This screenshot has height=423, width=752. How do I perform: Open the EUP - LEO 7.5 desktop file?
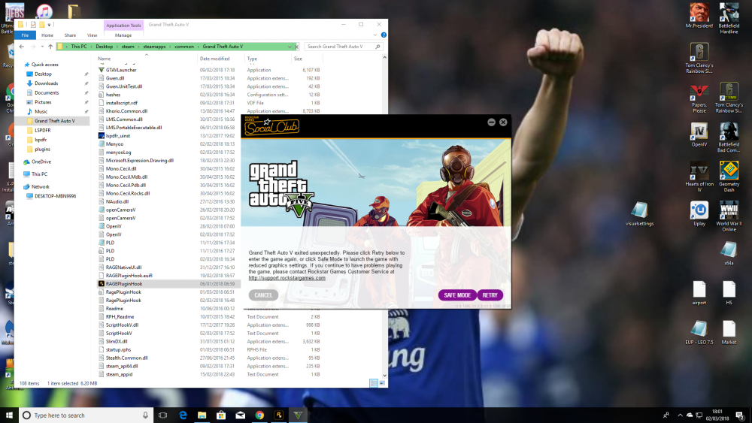(699, 332)
